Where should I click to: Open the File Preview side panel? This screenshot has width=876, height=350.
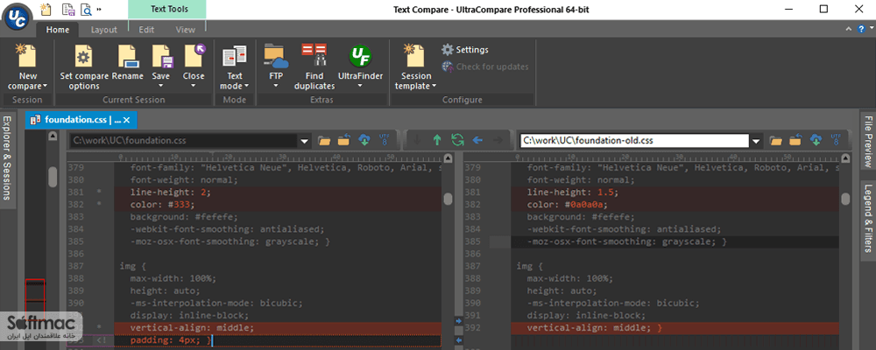[868, 142]
